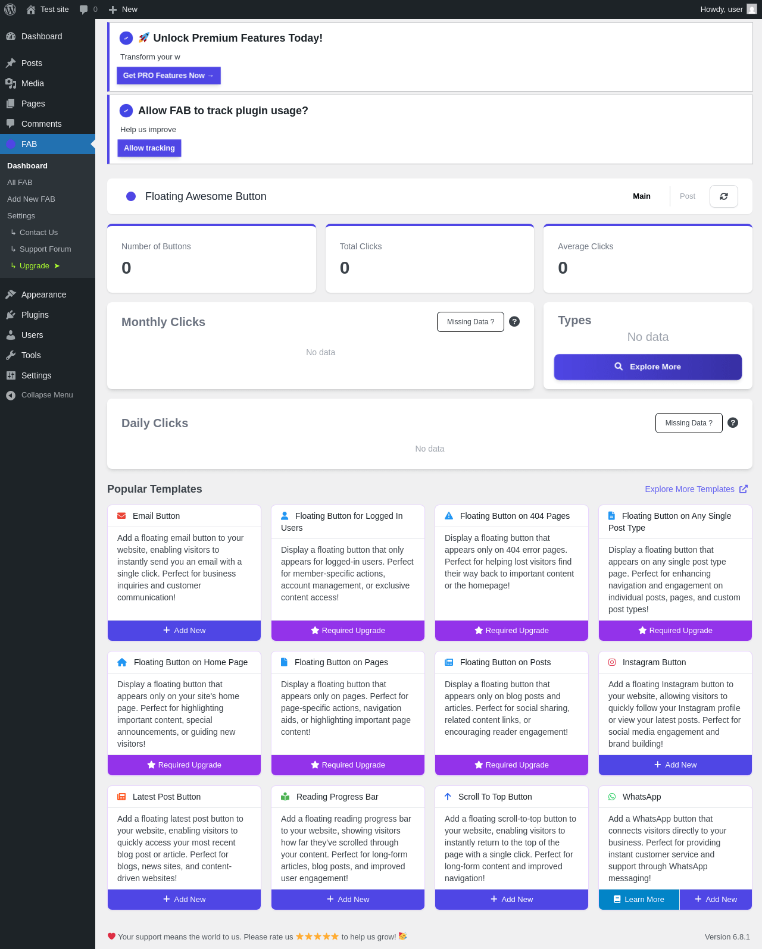Image resolution: width=762 pixels, height=949 pixels.
Task: Add New from the Email Button template
Action: tap(184, 631)
